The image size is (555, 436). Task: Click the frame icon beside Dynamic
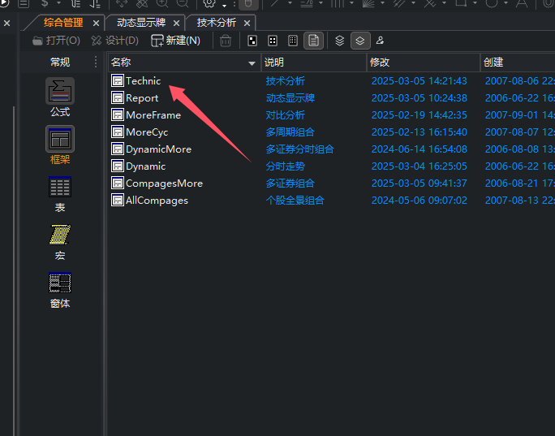tap(117, 166)
